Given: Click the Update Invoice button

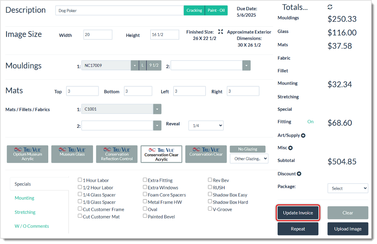Looking at the screenshot, I should point(298,213).
